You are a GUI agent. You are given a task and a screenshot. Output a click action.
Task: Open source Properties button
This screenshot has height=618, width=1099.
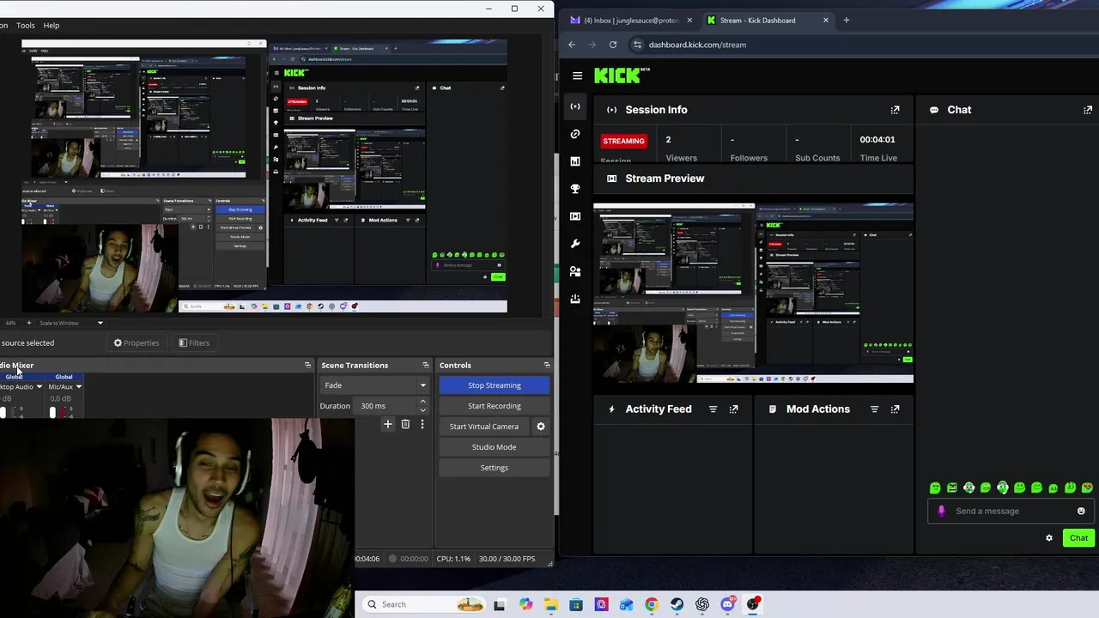tap(137, 342)
